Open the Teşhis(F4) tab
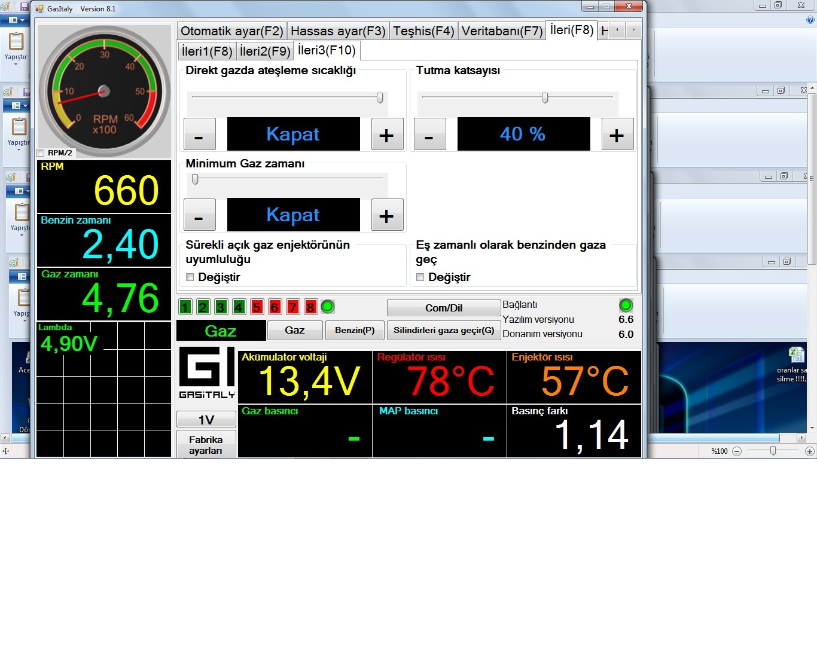 [423, 31]
